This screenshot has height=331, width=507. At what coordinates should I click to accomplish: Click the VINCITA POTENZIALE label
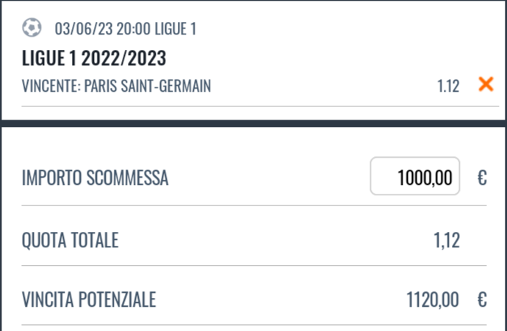coord(89,299)
